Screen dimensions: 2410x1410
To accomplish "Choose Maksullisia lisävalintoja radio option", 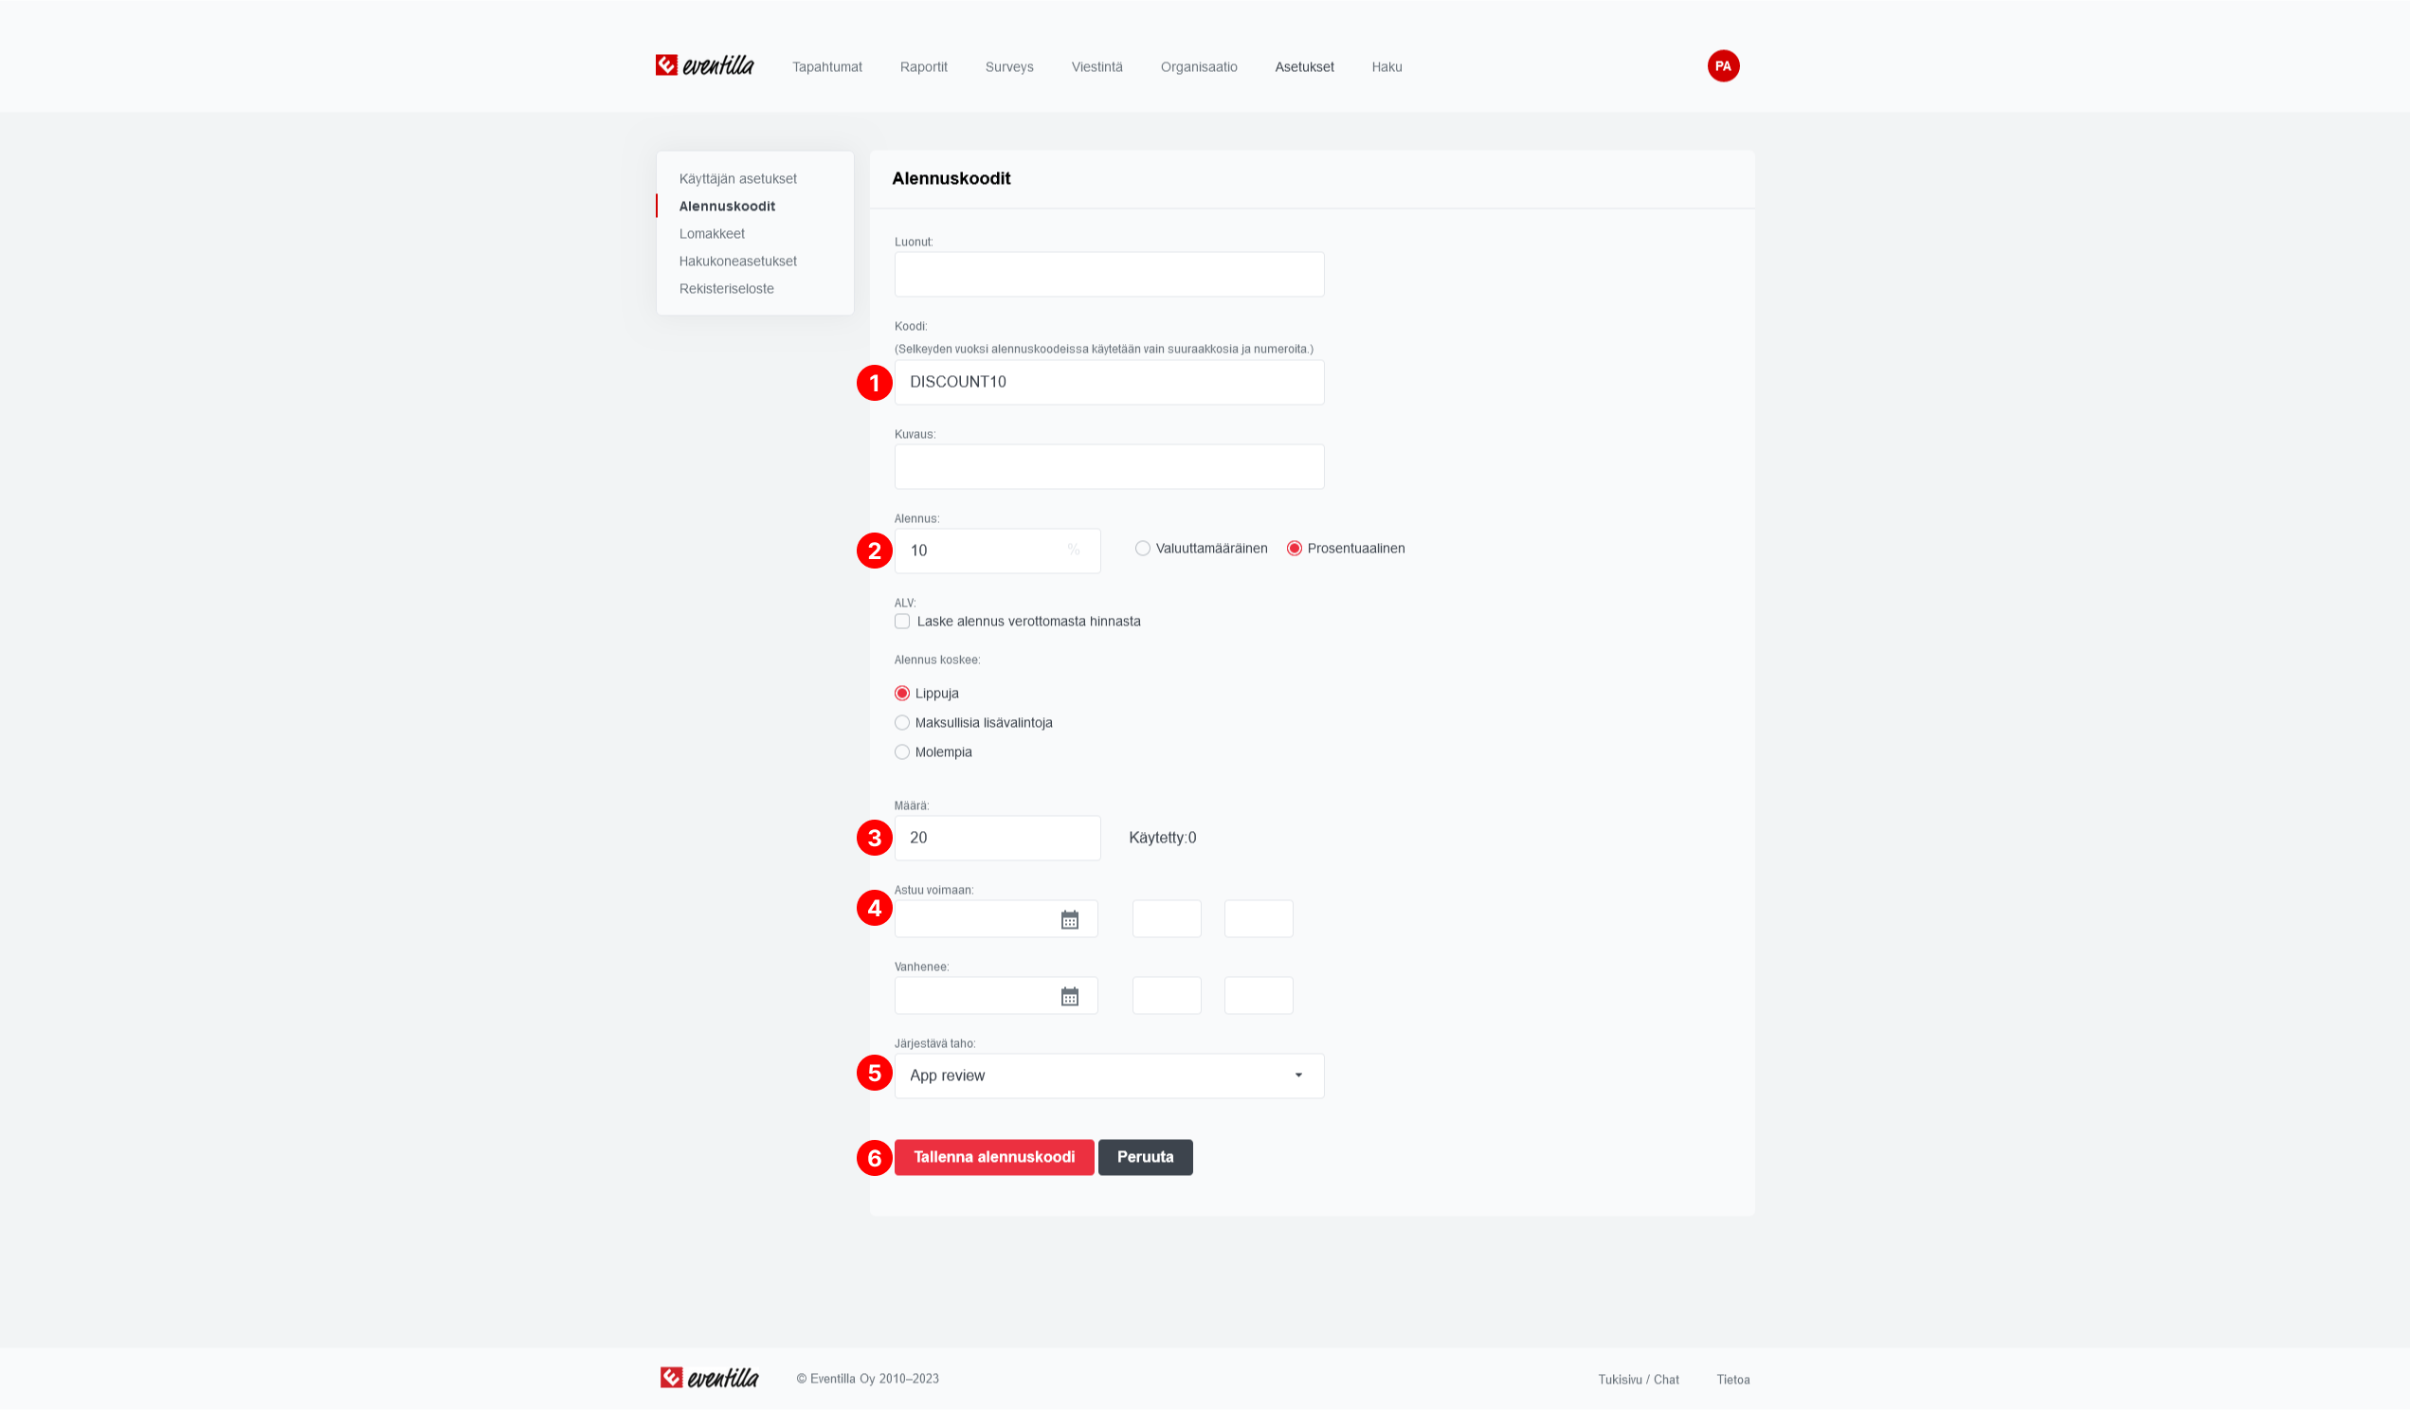I will pos(902,723).
